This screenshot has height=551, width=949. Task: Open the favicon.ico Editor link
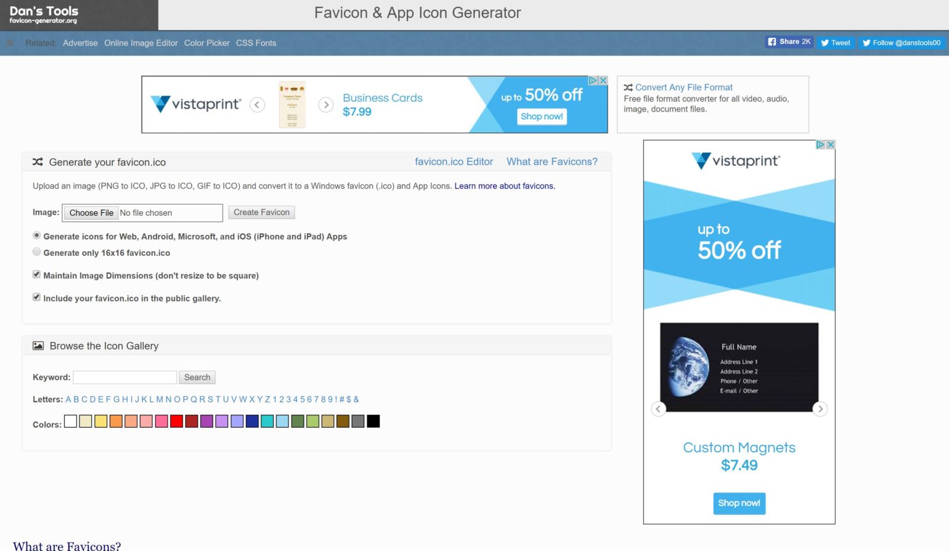[x=454, y=161]
